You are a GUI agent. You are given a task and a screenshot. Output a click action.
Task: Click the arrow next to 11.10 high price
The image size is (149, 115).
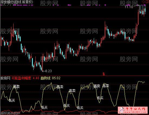click(136, 6)
